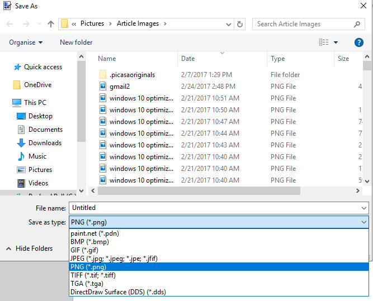Open view options dropdown arrow
Screen dimensions: 373x301
click(x=336, y=42)
